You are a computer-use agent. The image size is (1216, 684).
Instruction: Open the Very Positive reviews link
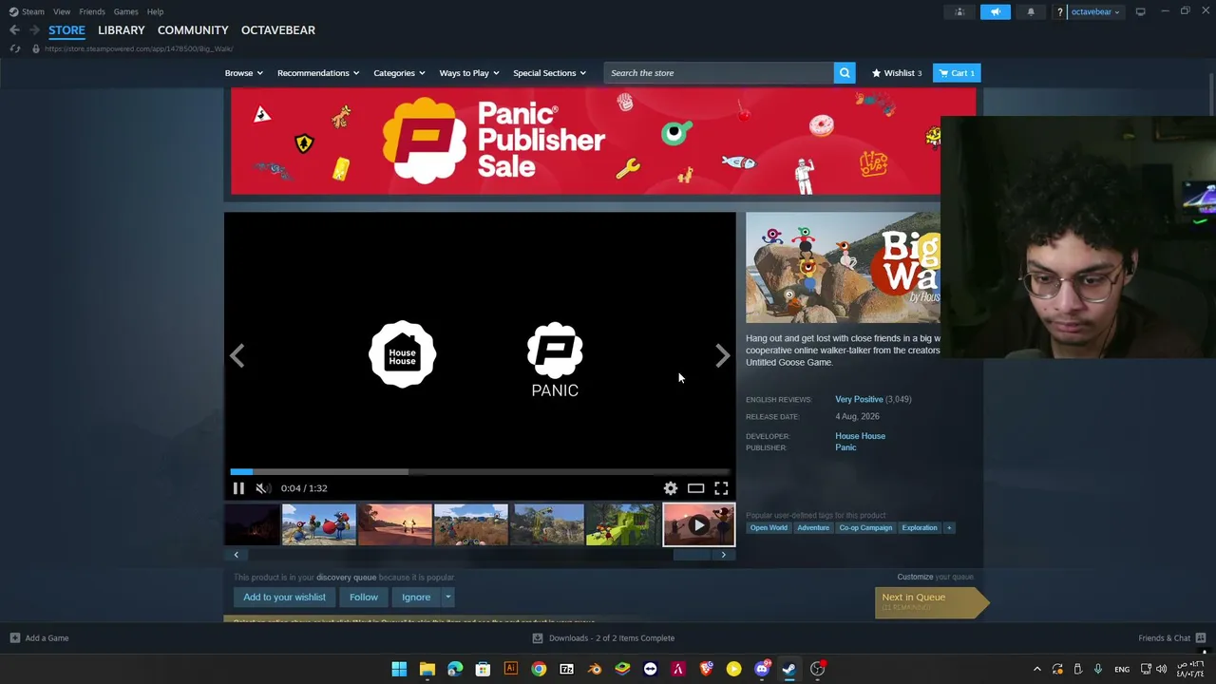(859, 400)
